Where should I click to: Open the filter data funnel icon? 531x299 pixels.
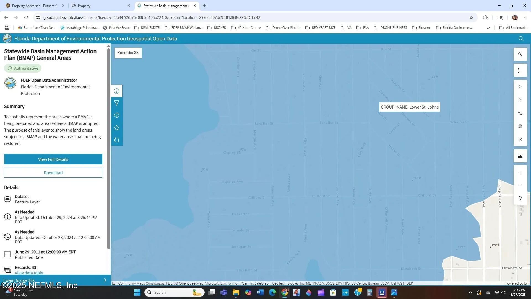click(x=117, y=103)
